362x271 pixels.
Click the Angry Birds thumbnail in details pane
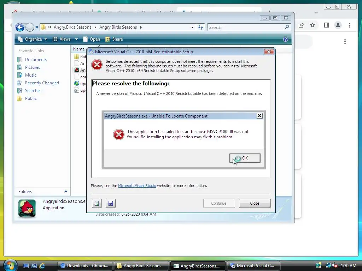click(27, 208)
